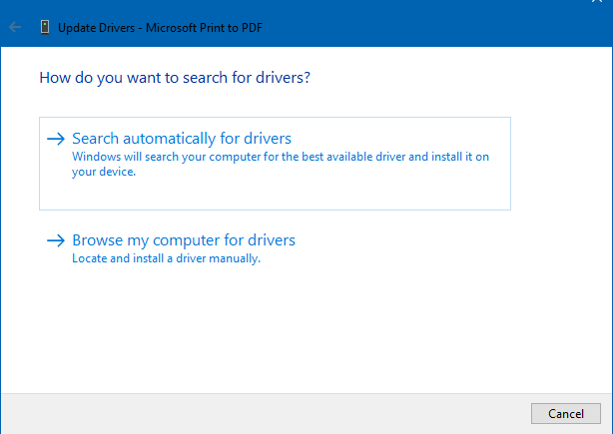Image resolution: width=613 pixels, height=434 pixels.
Task: Click arrow icon beside Search automatically for drivers
Action: 56,139
